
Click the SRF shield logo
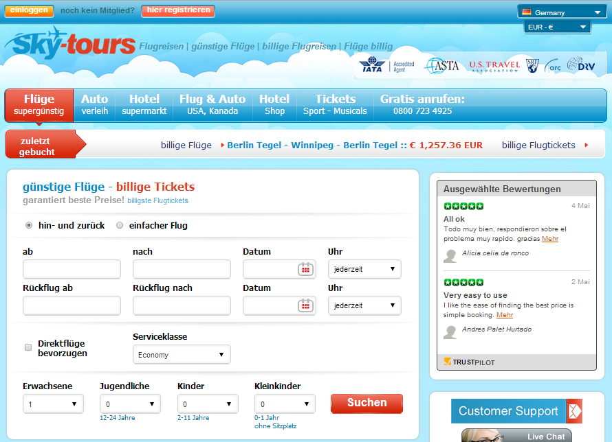(532, 65)
